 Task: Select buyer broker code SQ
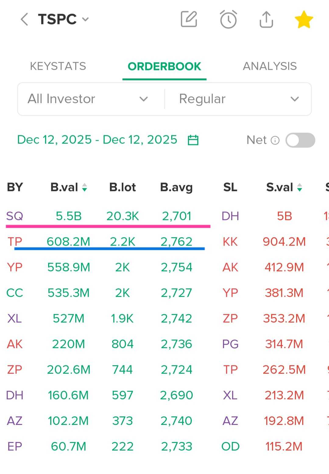tap(15, 216)
